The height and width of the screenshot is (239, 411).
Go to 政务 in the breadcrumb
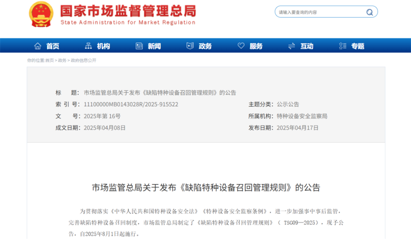pos(62,60)
